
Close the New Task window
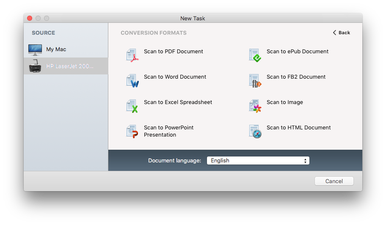click(x=30, y=18)
